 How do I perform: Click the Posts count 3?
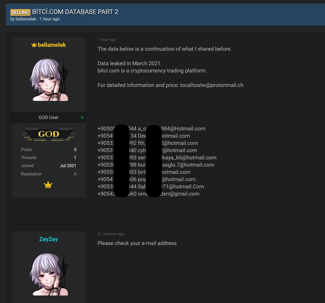(x=75, y=150)
